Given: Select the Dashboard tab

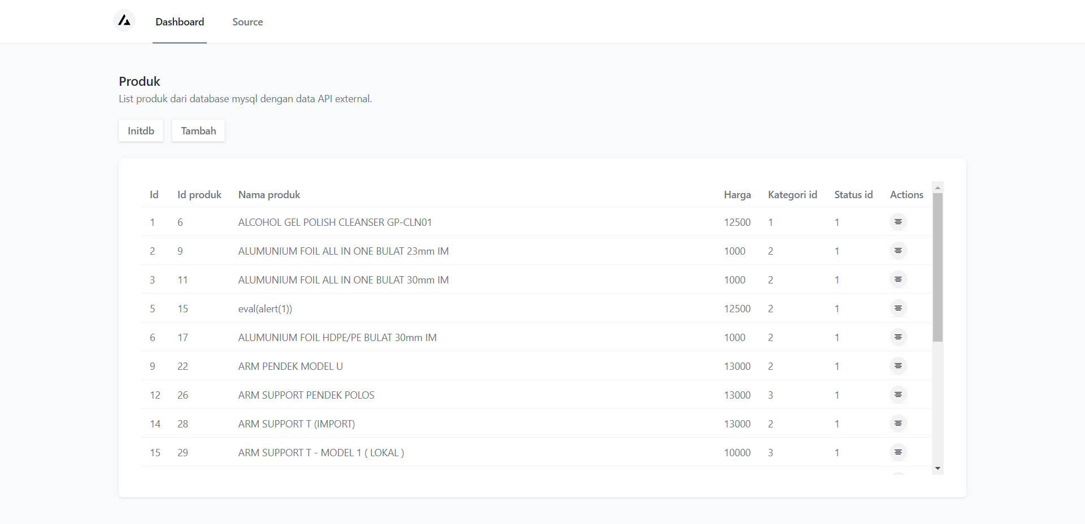Looking at the screenshot, I should coord(179,21).
